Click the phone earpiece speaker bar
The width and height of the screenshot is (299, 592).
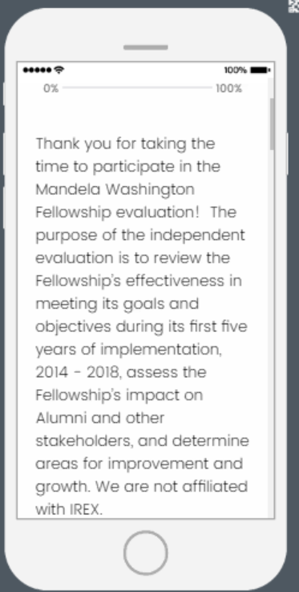(146, 47)
